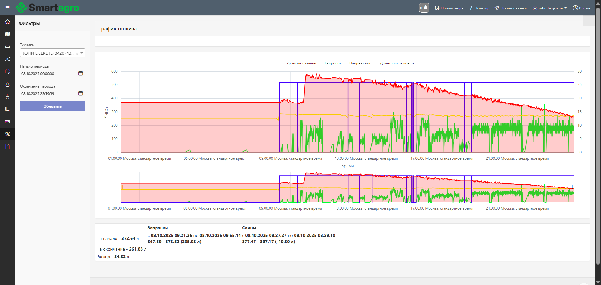The image size is (601, 285).
Task: Toggle the 'Скорость' legend series
Action: point(332,63)
